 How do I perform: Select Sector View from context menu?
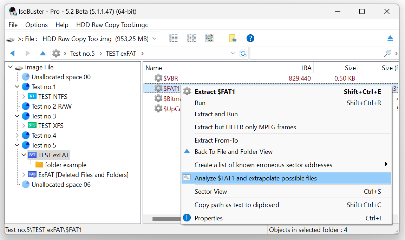tap(211, 192)
